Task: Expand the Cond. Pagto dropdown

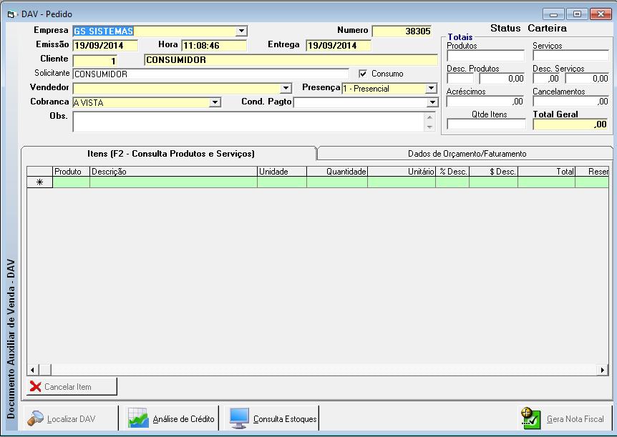Action: [431, 102]
